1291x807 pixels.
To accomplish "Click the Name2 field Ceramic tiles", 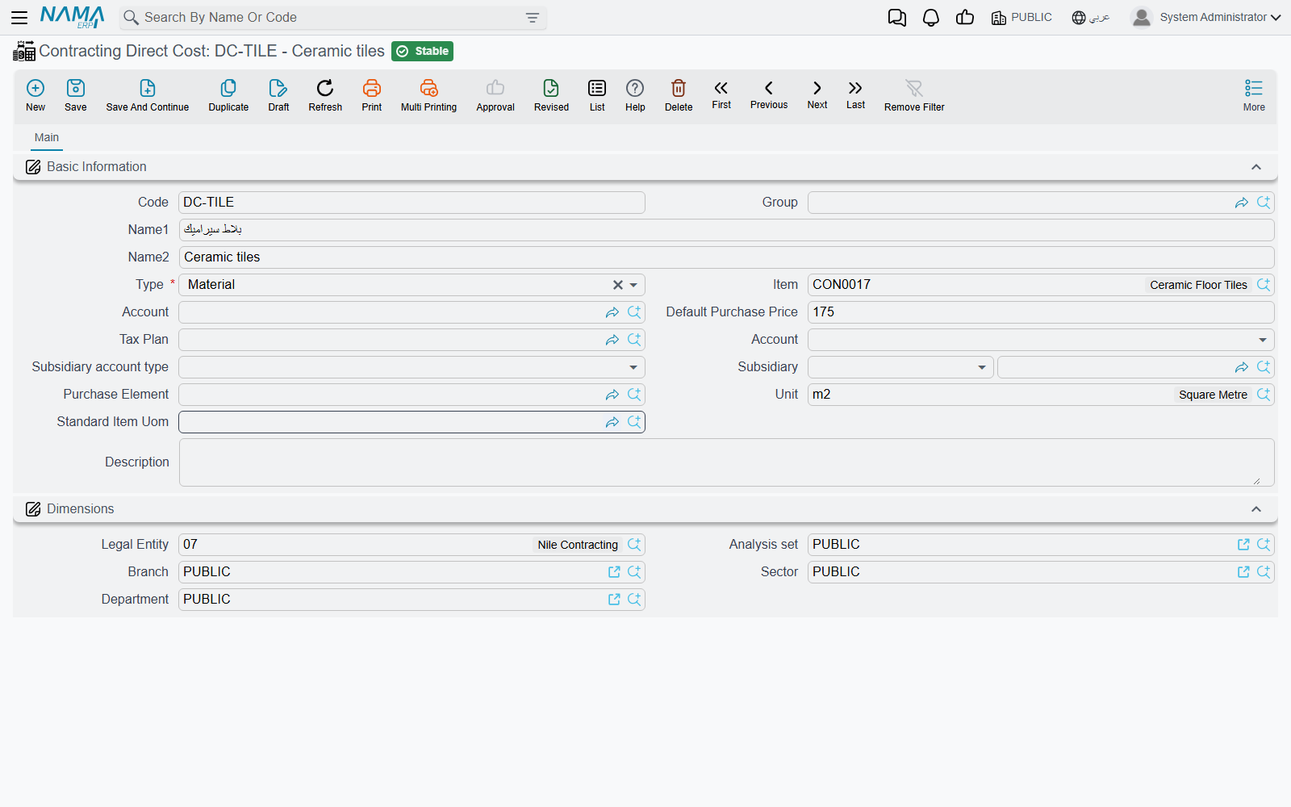I will pos(726,257).
